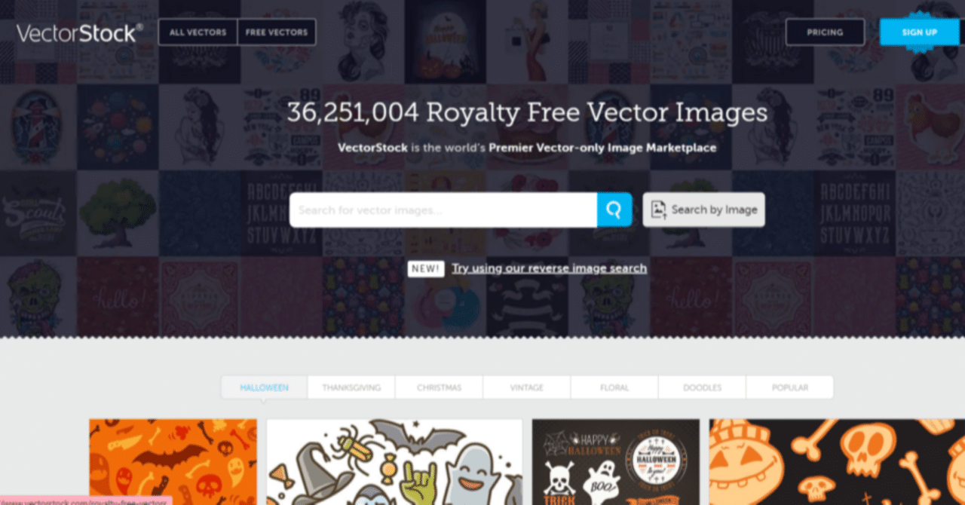Open the ghost and witch hat stickers thumbnail
Image resolution: width=965 pixels, height=505 pixels.
394,462
